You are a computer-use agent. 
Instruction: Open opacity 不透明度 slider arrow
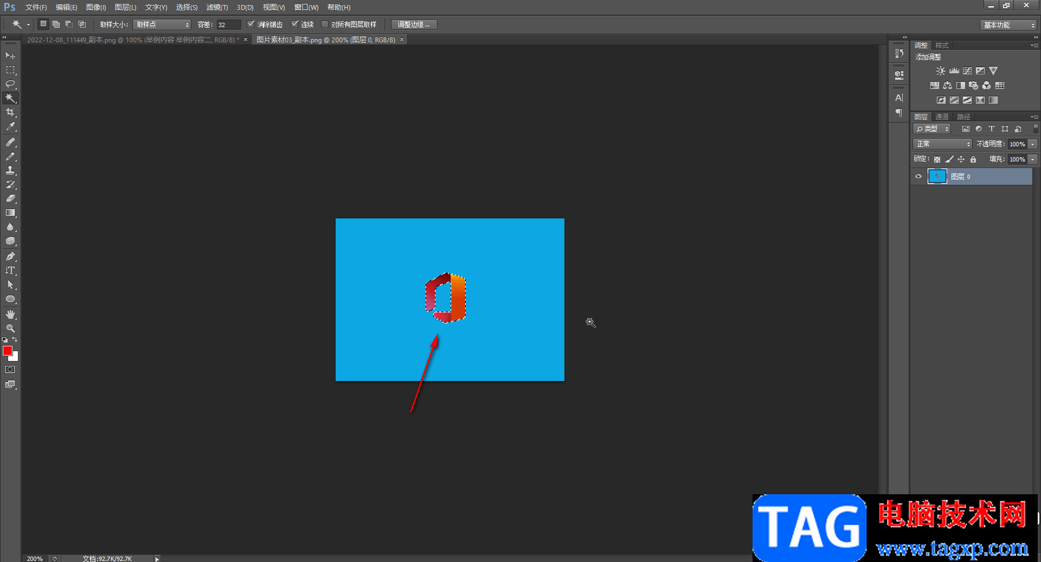click(x=1033, y=144)
